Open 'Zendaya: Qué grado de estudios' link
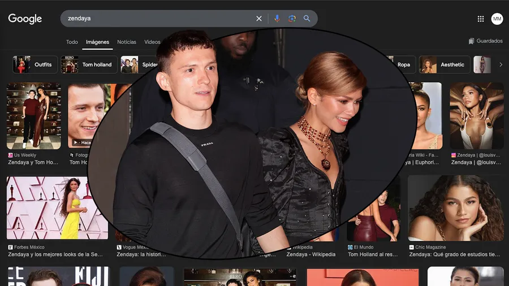 (455, 254)
